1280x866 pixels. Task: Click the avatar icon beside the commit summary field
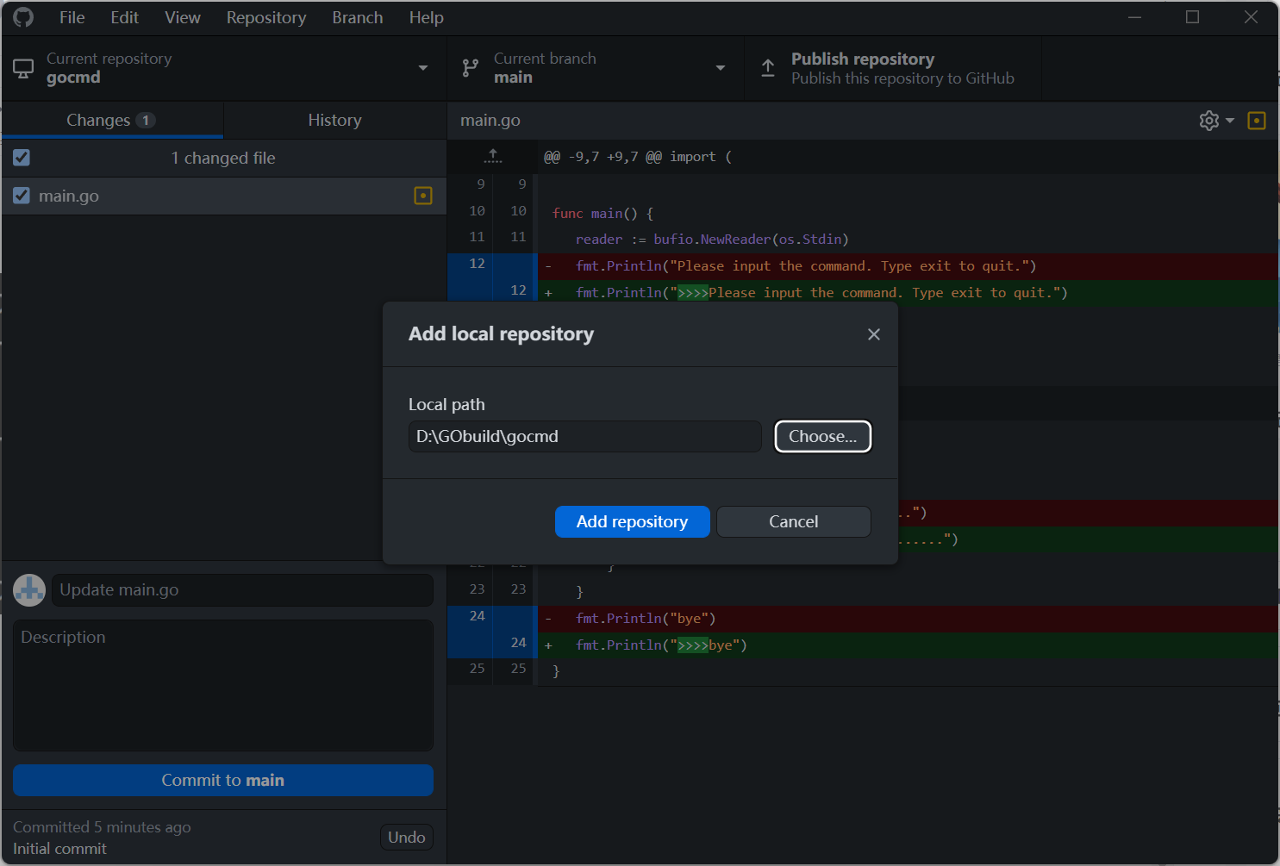click(28, 589)
